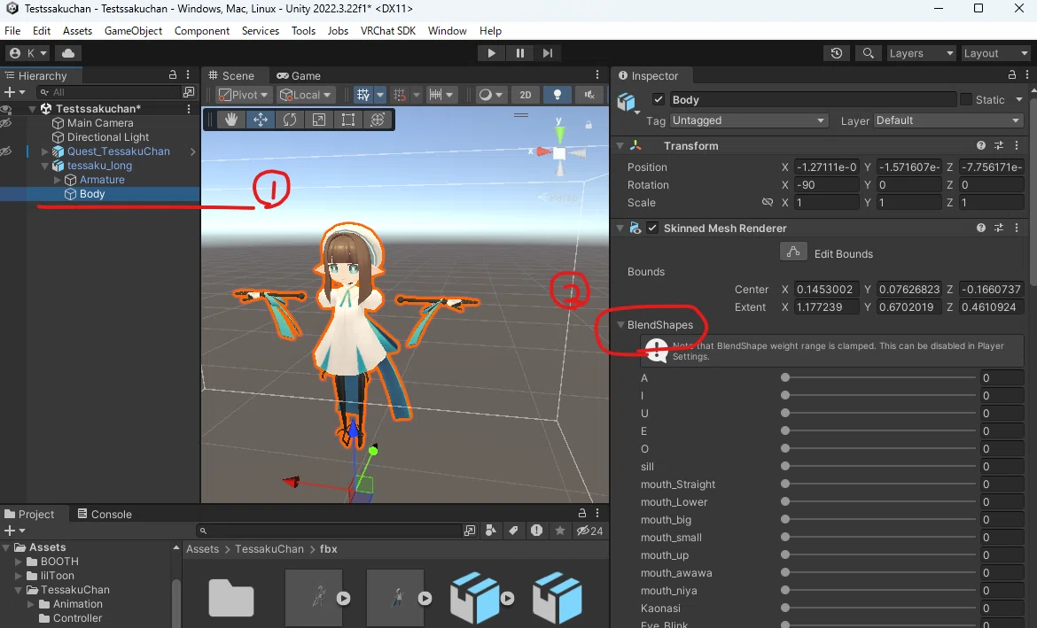
Task: Open the Component menu
Action: point(202,30)
